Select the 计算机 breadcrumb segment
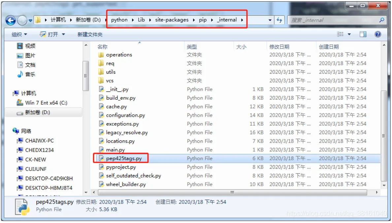Image resolution: width=392 pixels, height=223 pixels. (58, 20)
